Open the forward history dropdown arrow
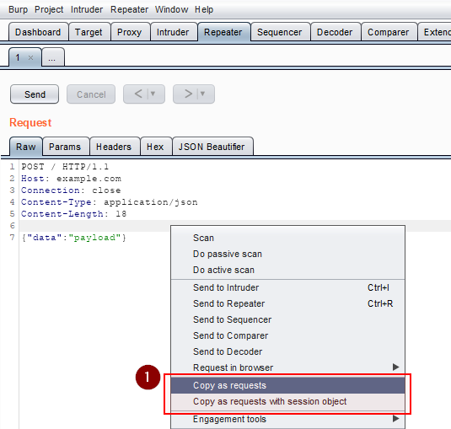This screenshot has width=451, height=429. (x=202, y=94)
